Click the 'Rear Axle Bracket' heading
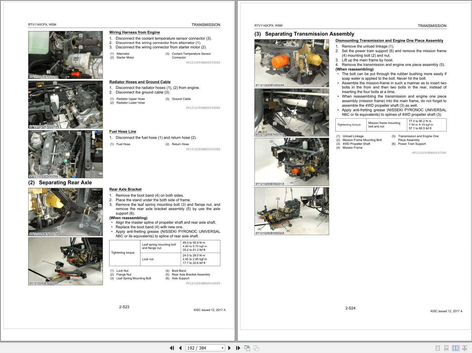472x353 pixels. pos(125,189)
